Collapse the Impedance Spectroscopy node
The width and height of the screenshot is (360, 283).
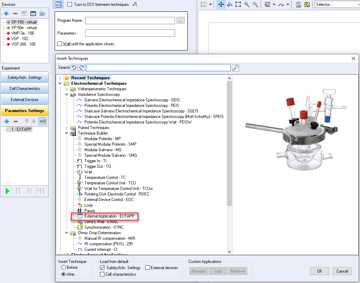coord(67,94)
